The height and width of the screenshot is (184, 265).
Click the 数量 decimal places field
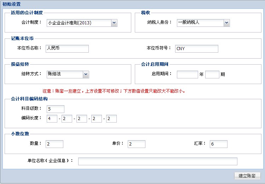tap(54, 144)
